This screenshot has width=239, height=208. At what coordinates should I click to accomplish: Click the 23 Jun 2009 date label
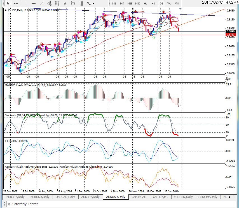point(10,191)
